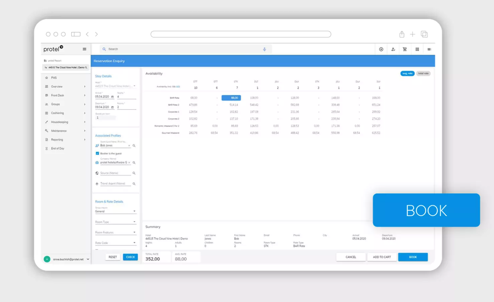Toggle the hamburger menu beside protel logo
This screenshot has width=494, height=302.
84,49
